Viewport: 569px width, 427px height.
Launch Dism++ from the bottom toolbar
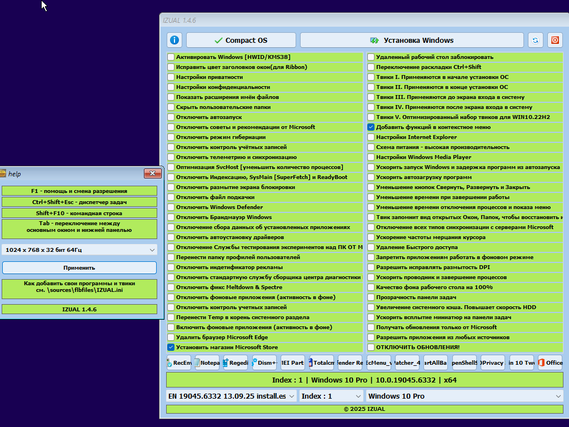click(264, 363)
